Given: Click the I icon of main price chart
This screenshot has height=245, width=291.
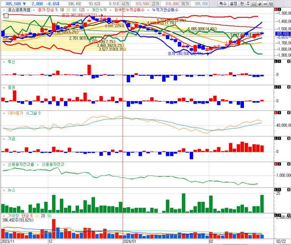Looking at the screenshot, I should [279, 9].
